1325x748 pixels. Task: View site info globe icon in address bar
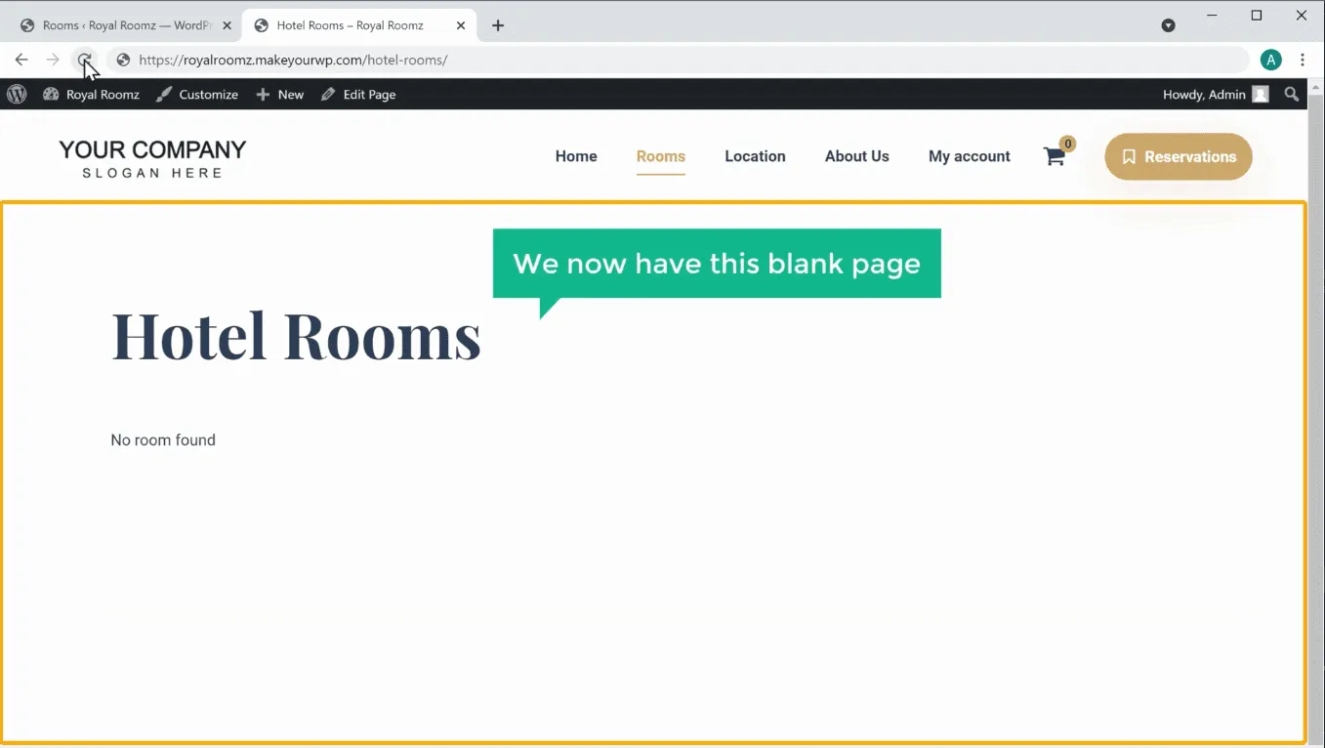pyautogui.click(x=123, y=61)
